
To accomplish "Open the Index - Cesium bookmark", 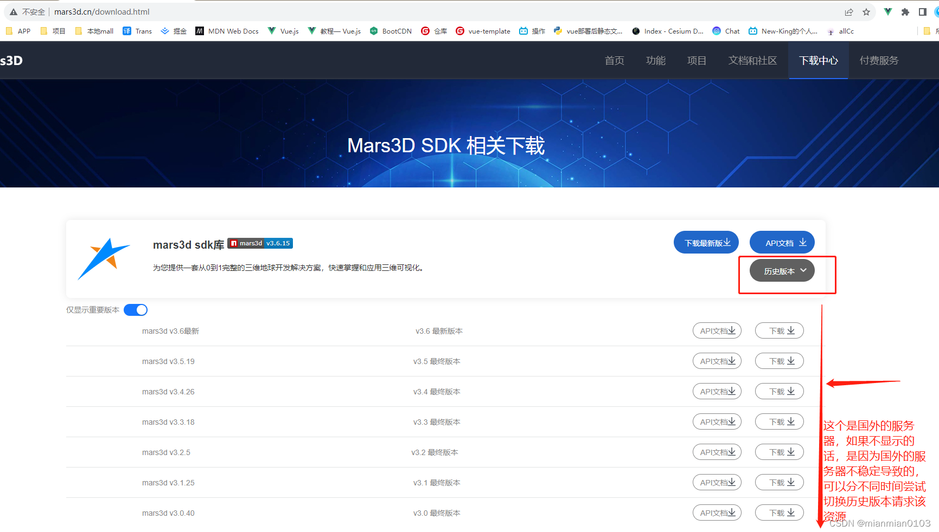I will (x=668, y=31).
